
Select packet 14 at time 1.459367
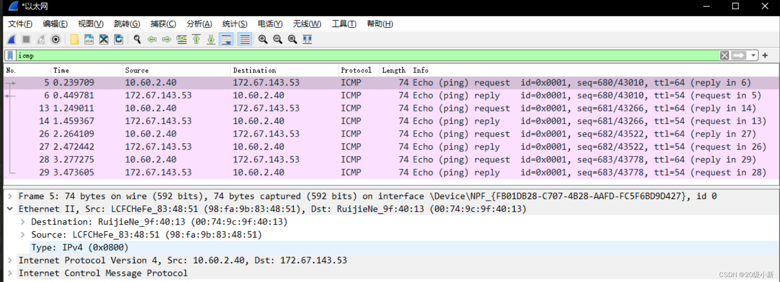(391, 121)
